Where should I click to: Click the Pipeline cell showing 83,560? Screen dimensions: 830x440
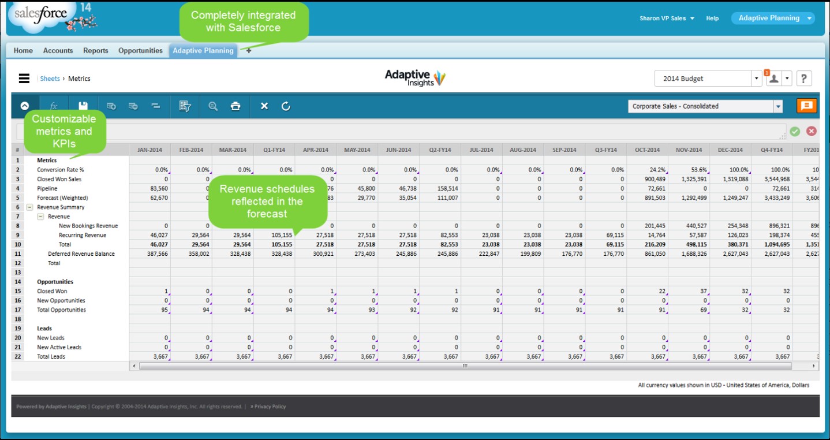point(149,188)
